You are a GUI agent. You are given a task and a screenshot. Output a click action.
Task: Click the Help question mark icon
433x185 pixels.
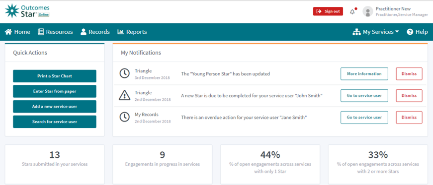point(410,32)
